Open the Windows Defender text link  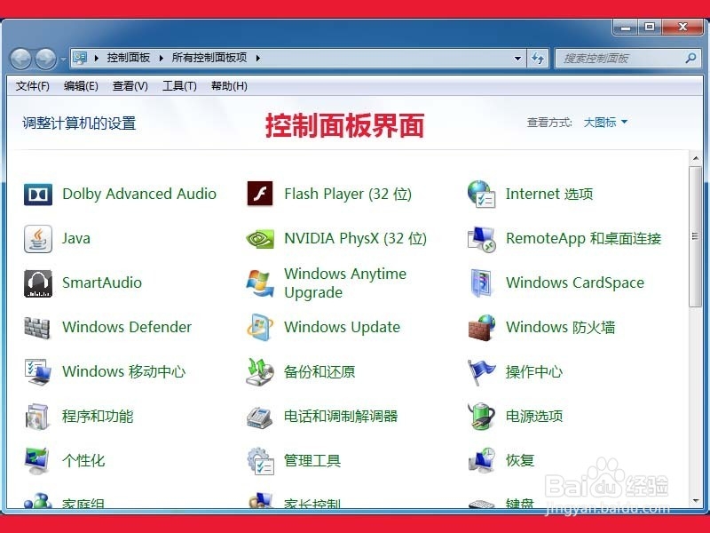(x=127, y=327)
